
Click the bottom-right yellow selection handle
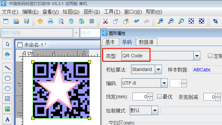coord(89,118)
